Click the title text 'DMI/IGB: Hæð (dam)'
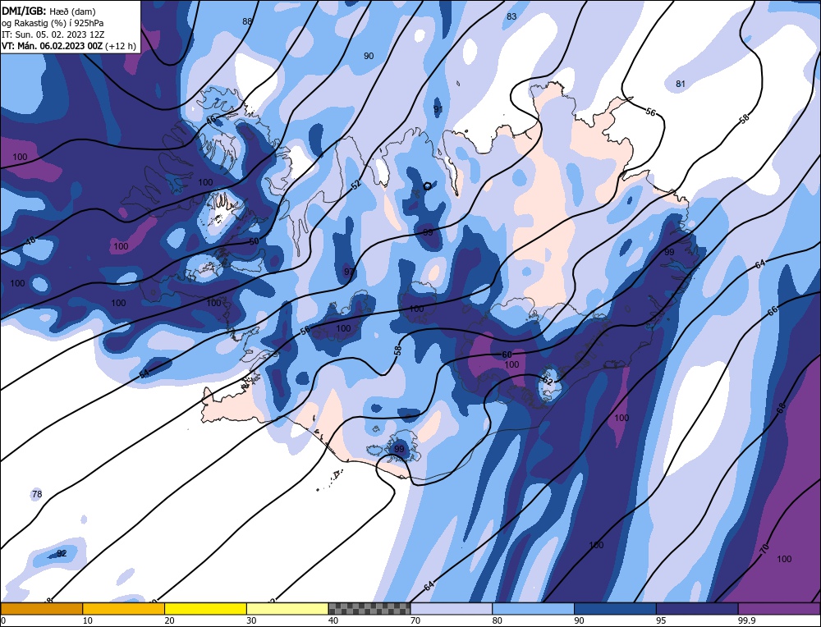 coord(48,11)
